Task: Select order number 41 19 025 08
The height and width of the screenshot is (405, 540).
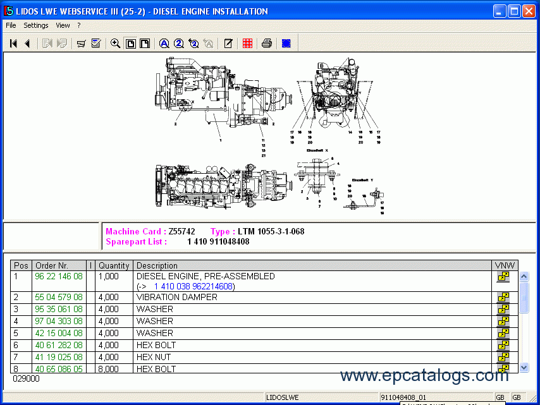Action: [59, 357]
